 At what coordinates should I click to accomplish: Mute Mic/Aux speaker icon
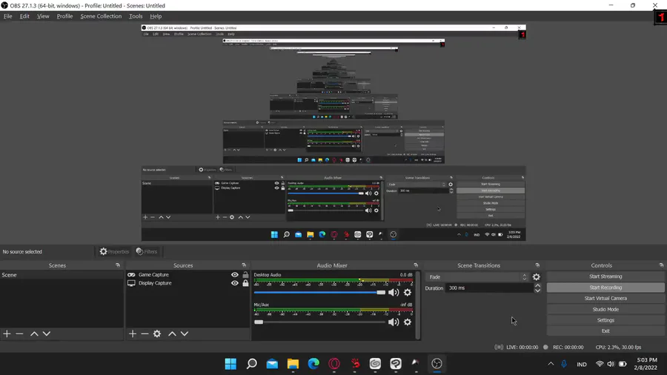(394, 322)
